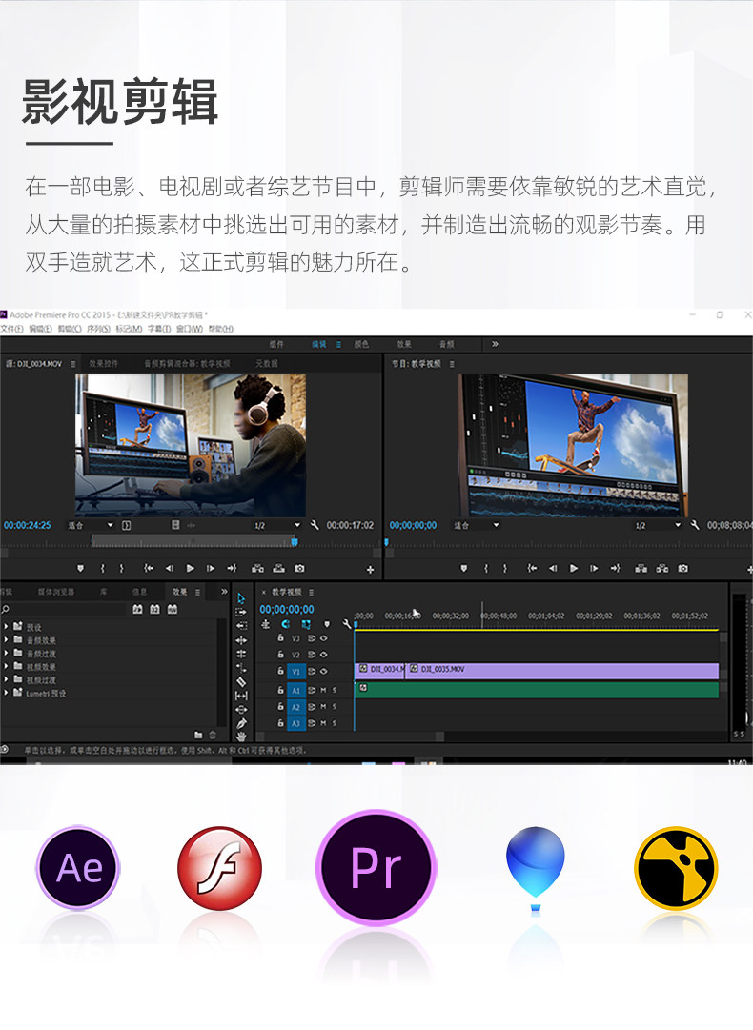Screen dimensions: 753x1030
Task: Click Insert button in Source monitor
Action: pyautogui.click(x=258, y=568)
